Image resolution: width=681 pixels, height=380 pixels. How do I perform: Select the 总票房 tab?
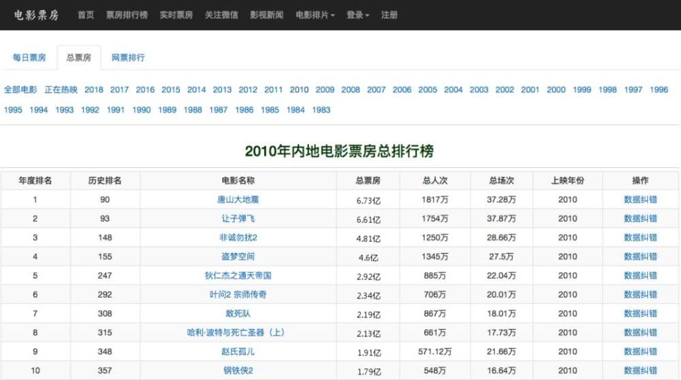78,57
